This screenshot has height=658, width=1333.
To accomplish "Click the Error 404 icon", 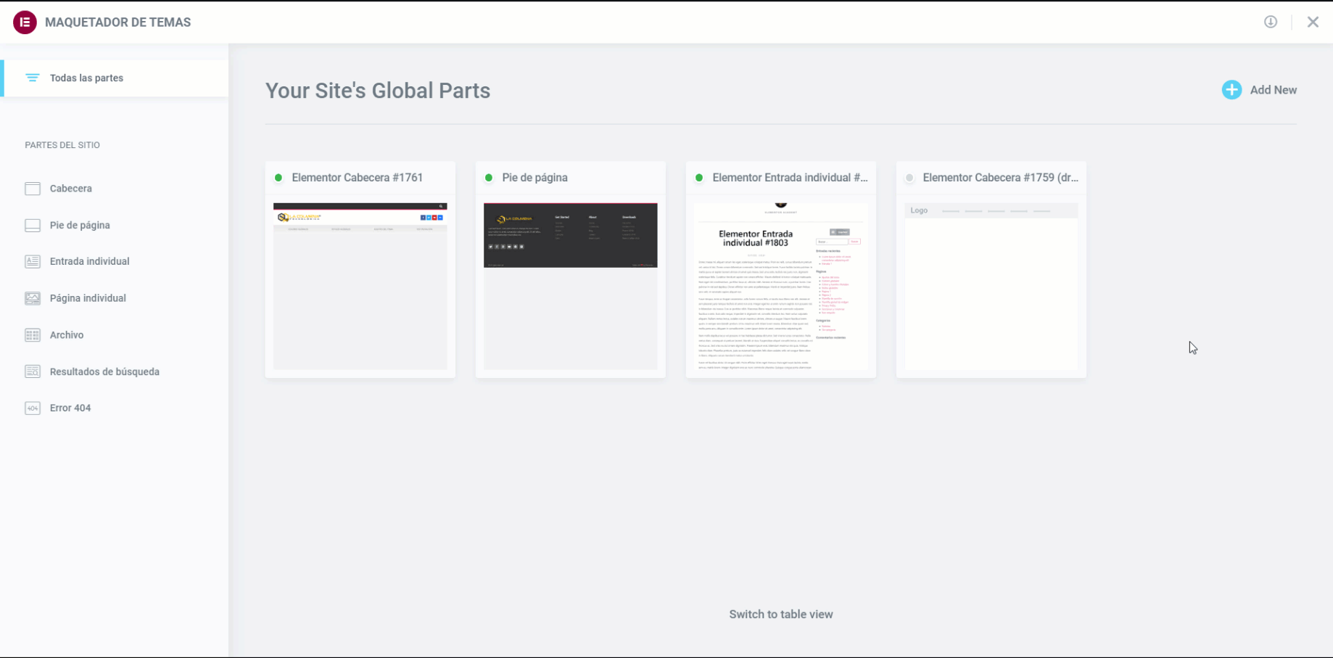I will 33,408.
